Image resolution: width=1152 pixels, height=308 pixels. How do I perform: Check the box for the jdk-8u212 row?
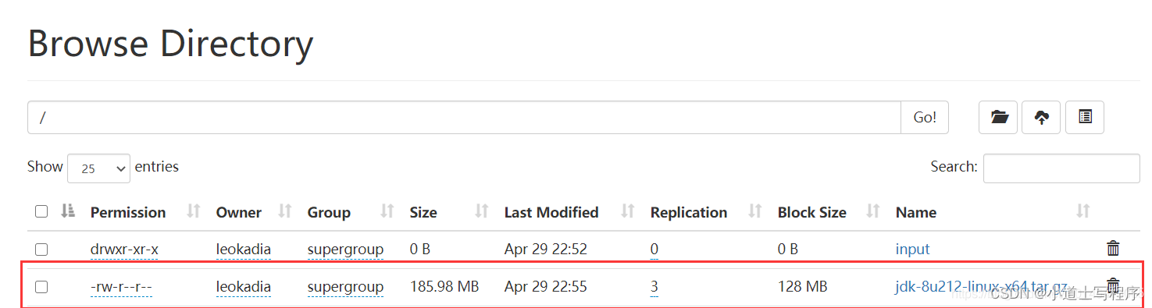pyautogui.click(x=41, y=286)
